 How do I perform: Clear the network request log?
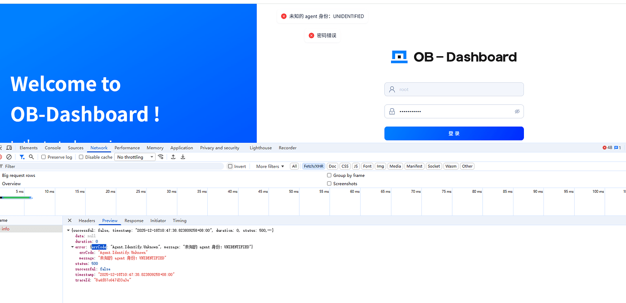coord(10,156)
